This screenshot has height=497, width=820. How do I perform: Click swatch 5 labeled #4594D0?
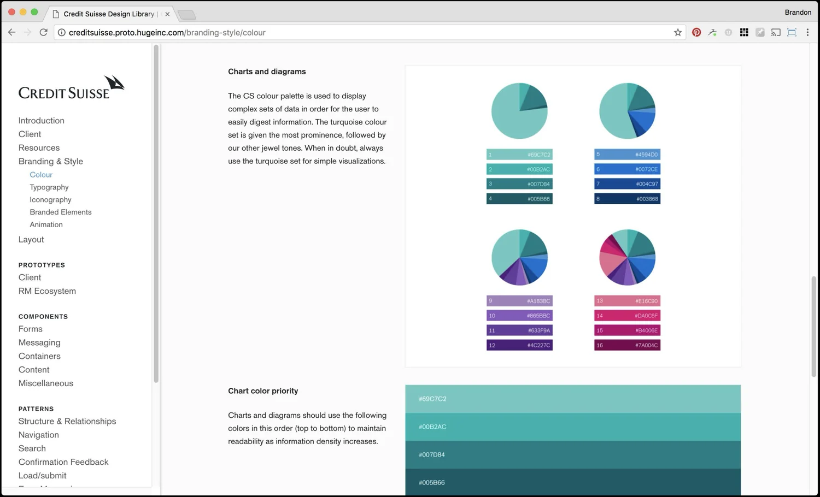[x=628, y=155]
